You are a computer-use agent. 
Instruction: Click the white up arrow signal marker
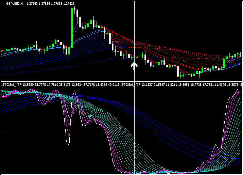click(x=134, y=66)
